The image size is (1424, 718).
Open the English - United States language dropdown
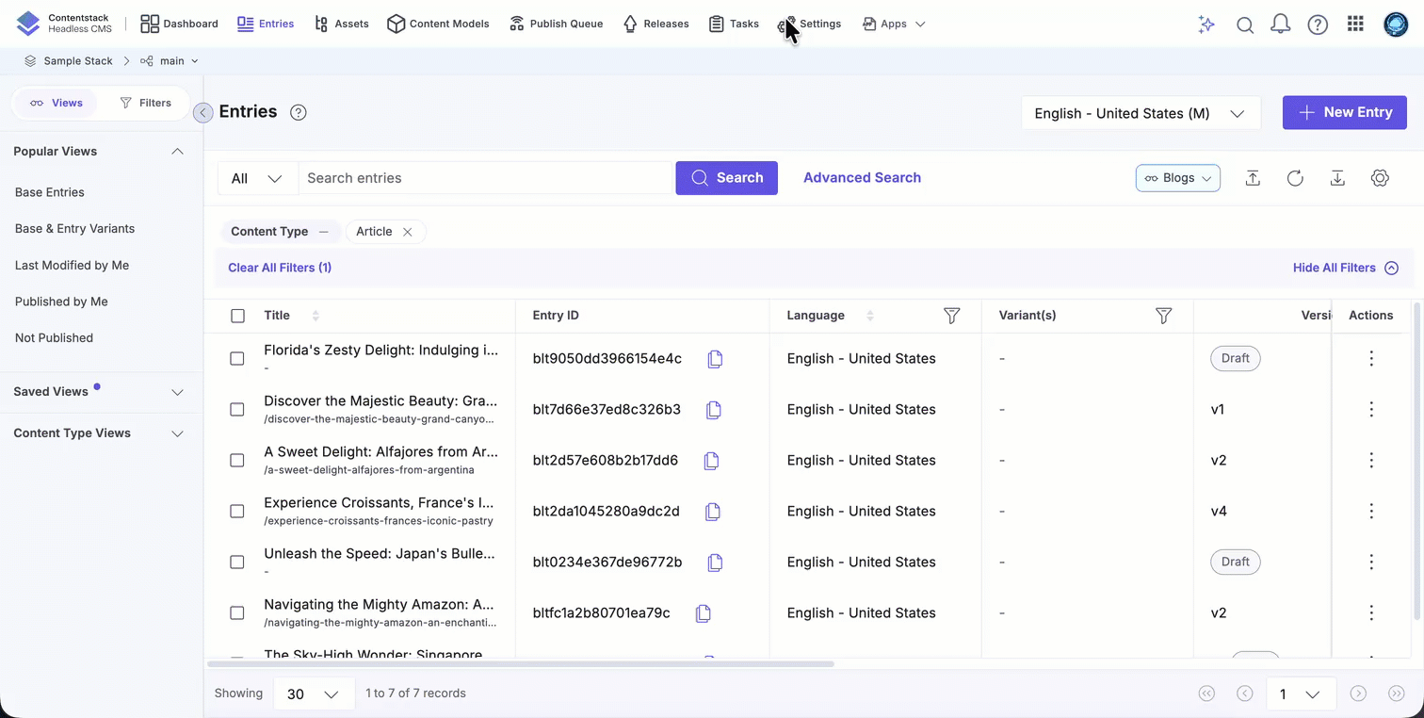coord(1140,113)
